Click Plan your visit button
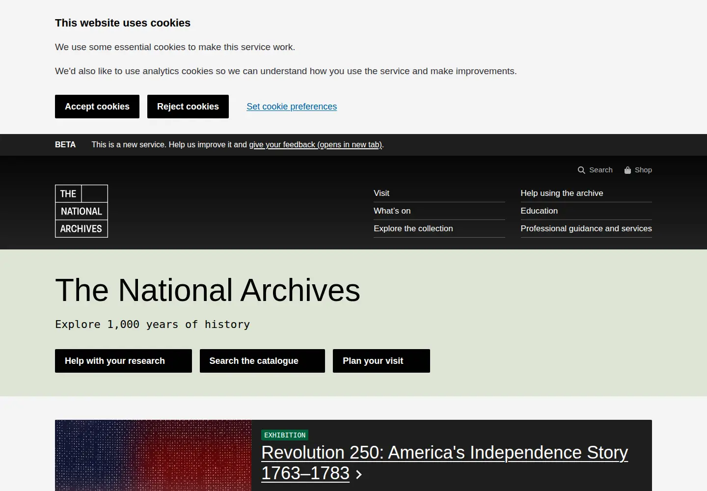The height and width of the screenshot is (491, 707). click(x=381, y=361)
